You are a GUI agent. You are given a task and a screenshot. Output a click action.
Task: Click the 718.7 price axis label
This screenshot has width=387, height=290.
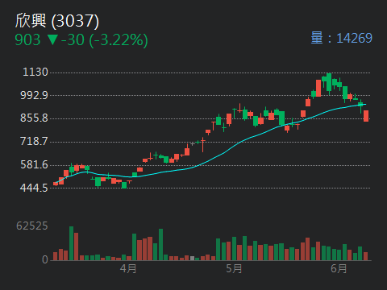34,142
